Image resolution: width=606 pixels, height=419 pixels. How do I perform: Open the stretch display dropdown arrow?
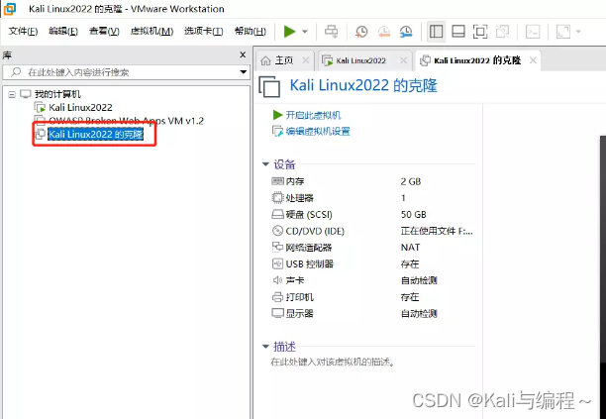pyautogui.click(x=578, y=32)
